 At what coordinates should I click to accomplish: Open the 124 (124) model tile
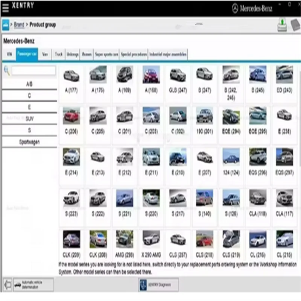click(x=231, y=166)
